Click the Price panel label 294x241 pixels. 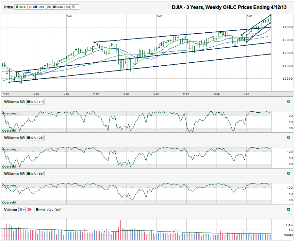8,7
